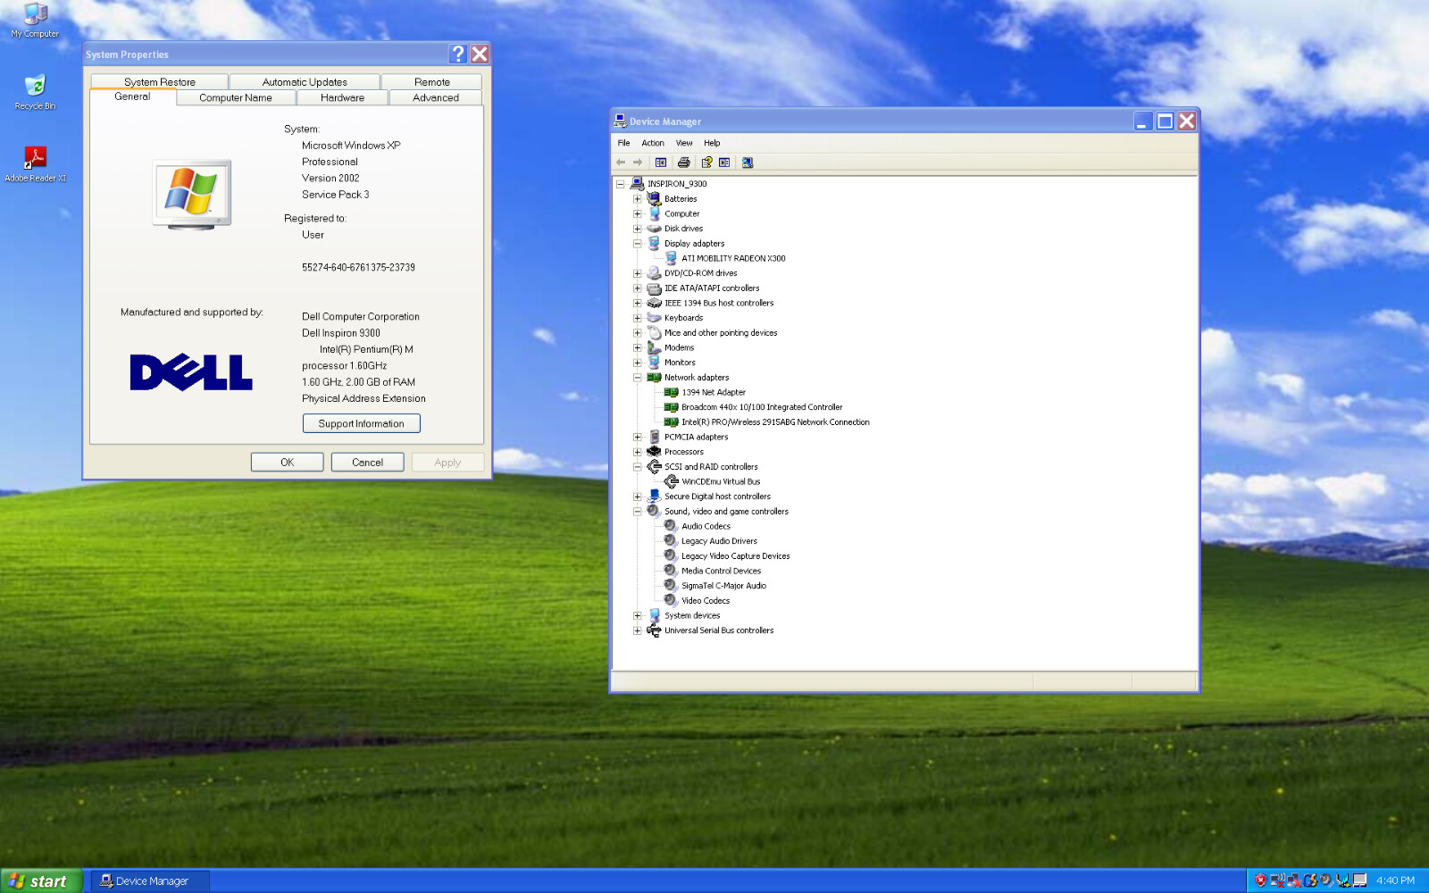Click the Start button

click(41, 880)
